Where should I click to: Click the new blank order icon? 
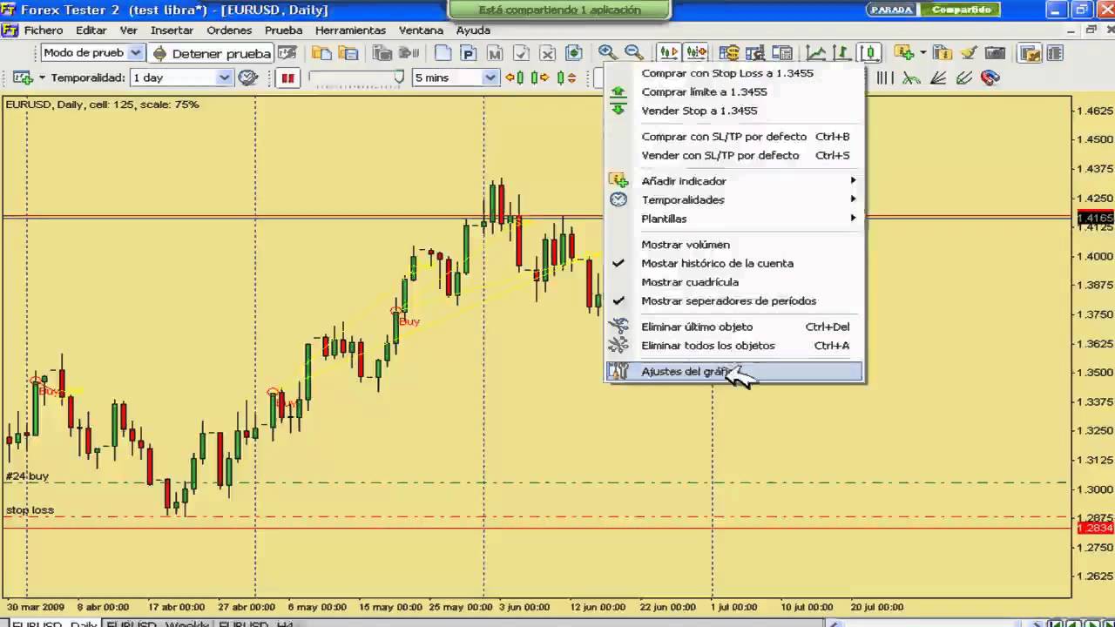pos(444,52)
